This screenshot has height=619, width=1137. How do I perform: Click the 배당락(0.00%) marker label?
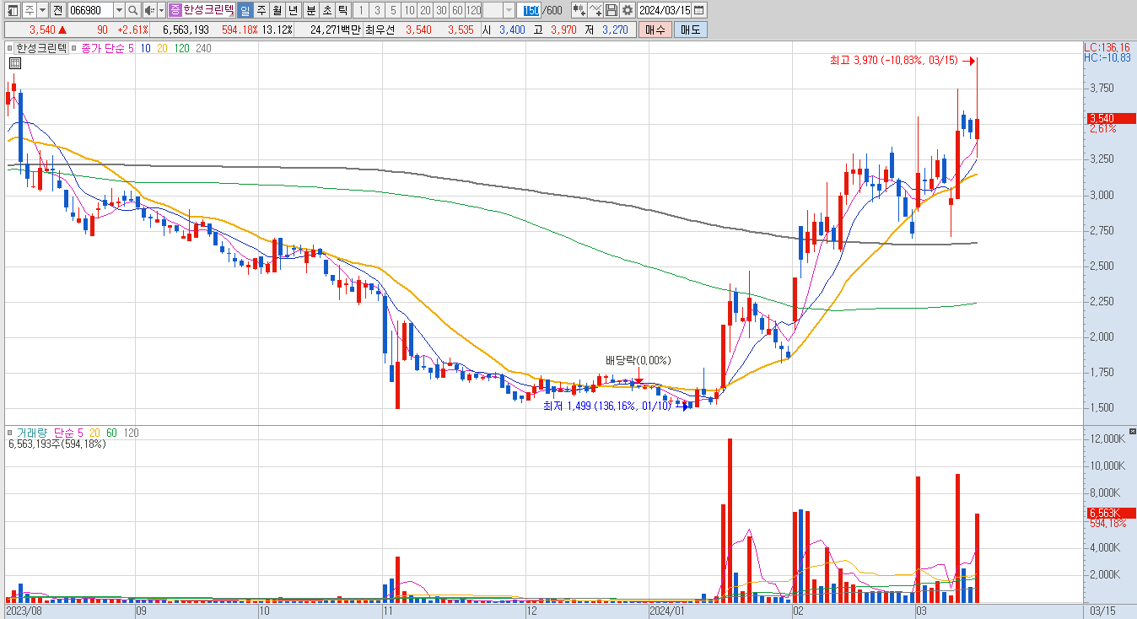point(638,360)
